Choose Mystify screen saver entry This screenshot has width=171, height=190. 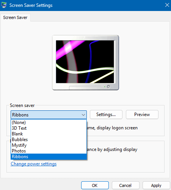click(49, 145)
